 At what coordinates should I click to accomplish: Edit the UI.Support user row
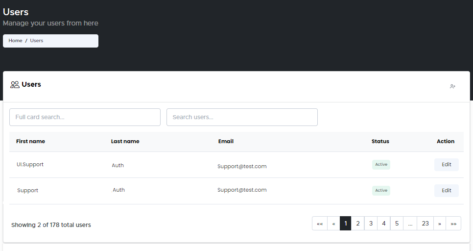coord(446,165)
